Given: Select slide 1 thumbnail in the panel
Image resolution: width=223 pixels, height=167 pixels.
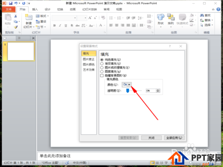Looking at the screenshot, I should coord(21,51).
